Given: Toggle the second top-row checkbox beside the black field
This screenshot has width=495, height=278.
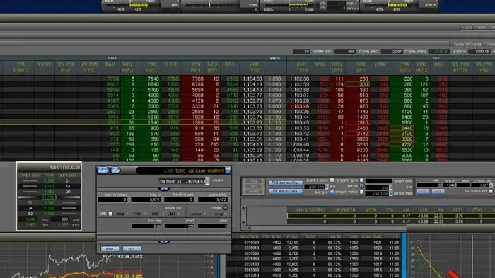Looking at the screenshot, I should coord(361,180).
